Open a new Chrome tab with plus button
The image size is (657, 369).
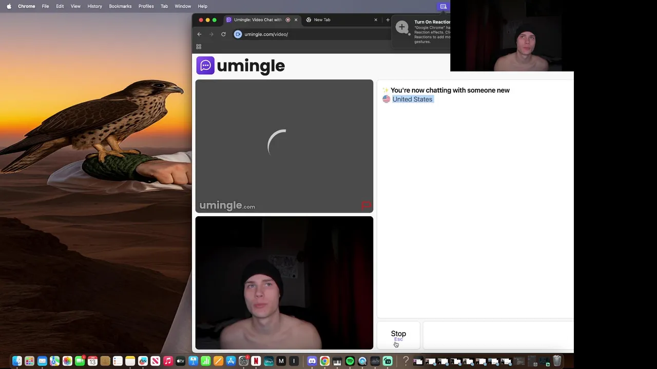[388, 19]
